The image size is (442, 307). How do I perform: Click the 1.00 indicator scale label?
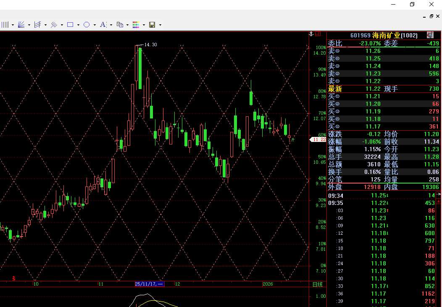[321, 297]
